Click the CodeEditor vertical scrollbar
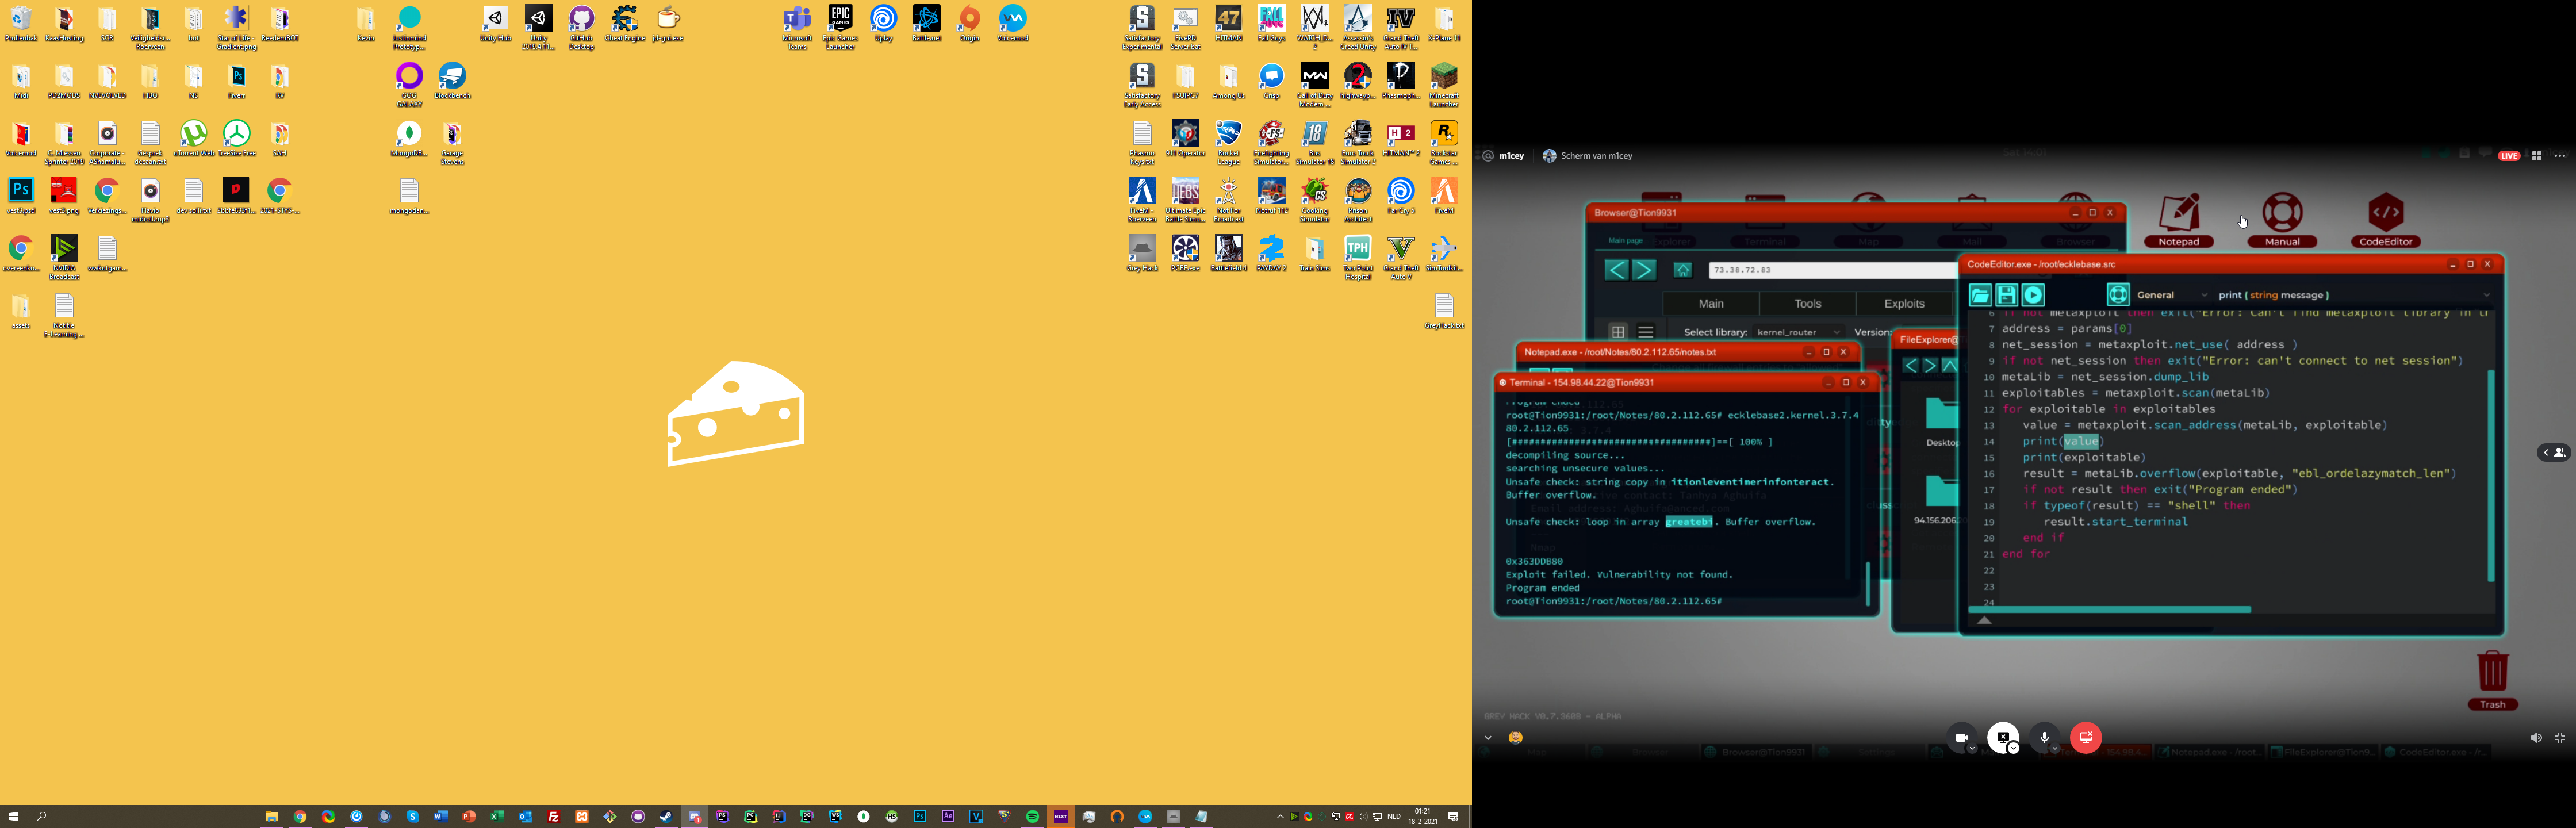The width and height of the screenshot is (2576, 828). 2490,475
